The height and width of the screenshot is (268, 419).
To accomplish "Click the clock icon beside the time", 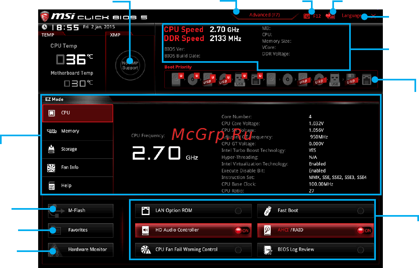I will 44,27.
